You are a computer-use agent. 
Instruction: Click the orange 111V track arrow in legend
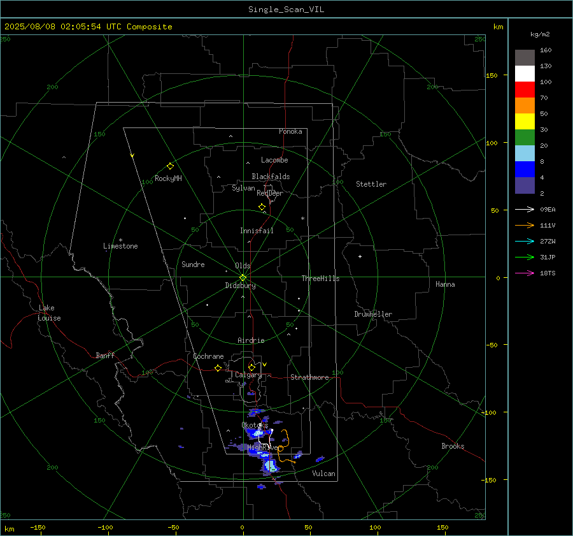pos(525,226)
